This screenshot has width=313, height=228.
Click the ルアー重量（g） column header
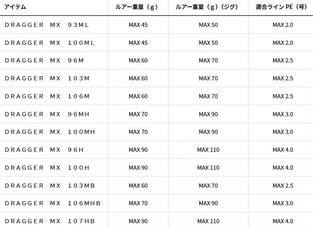[x=138, y=7]
